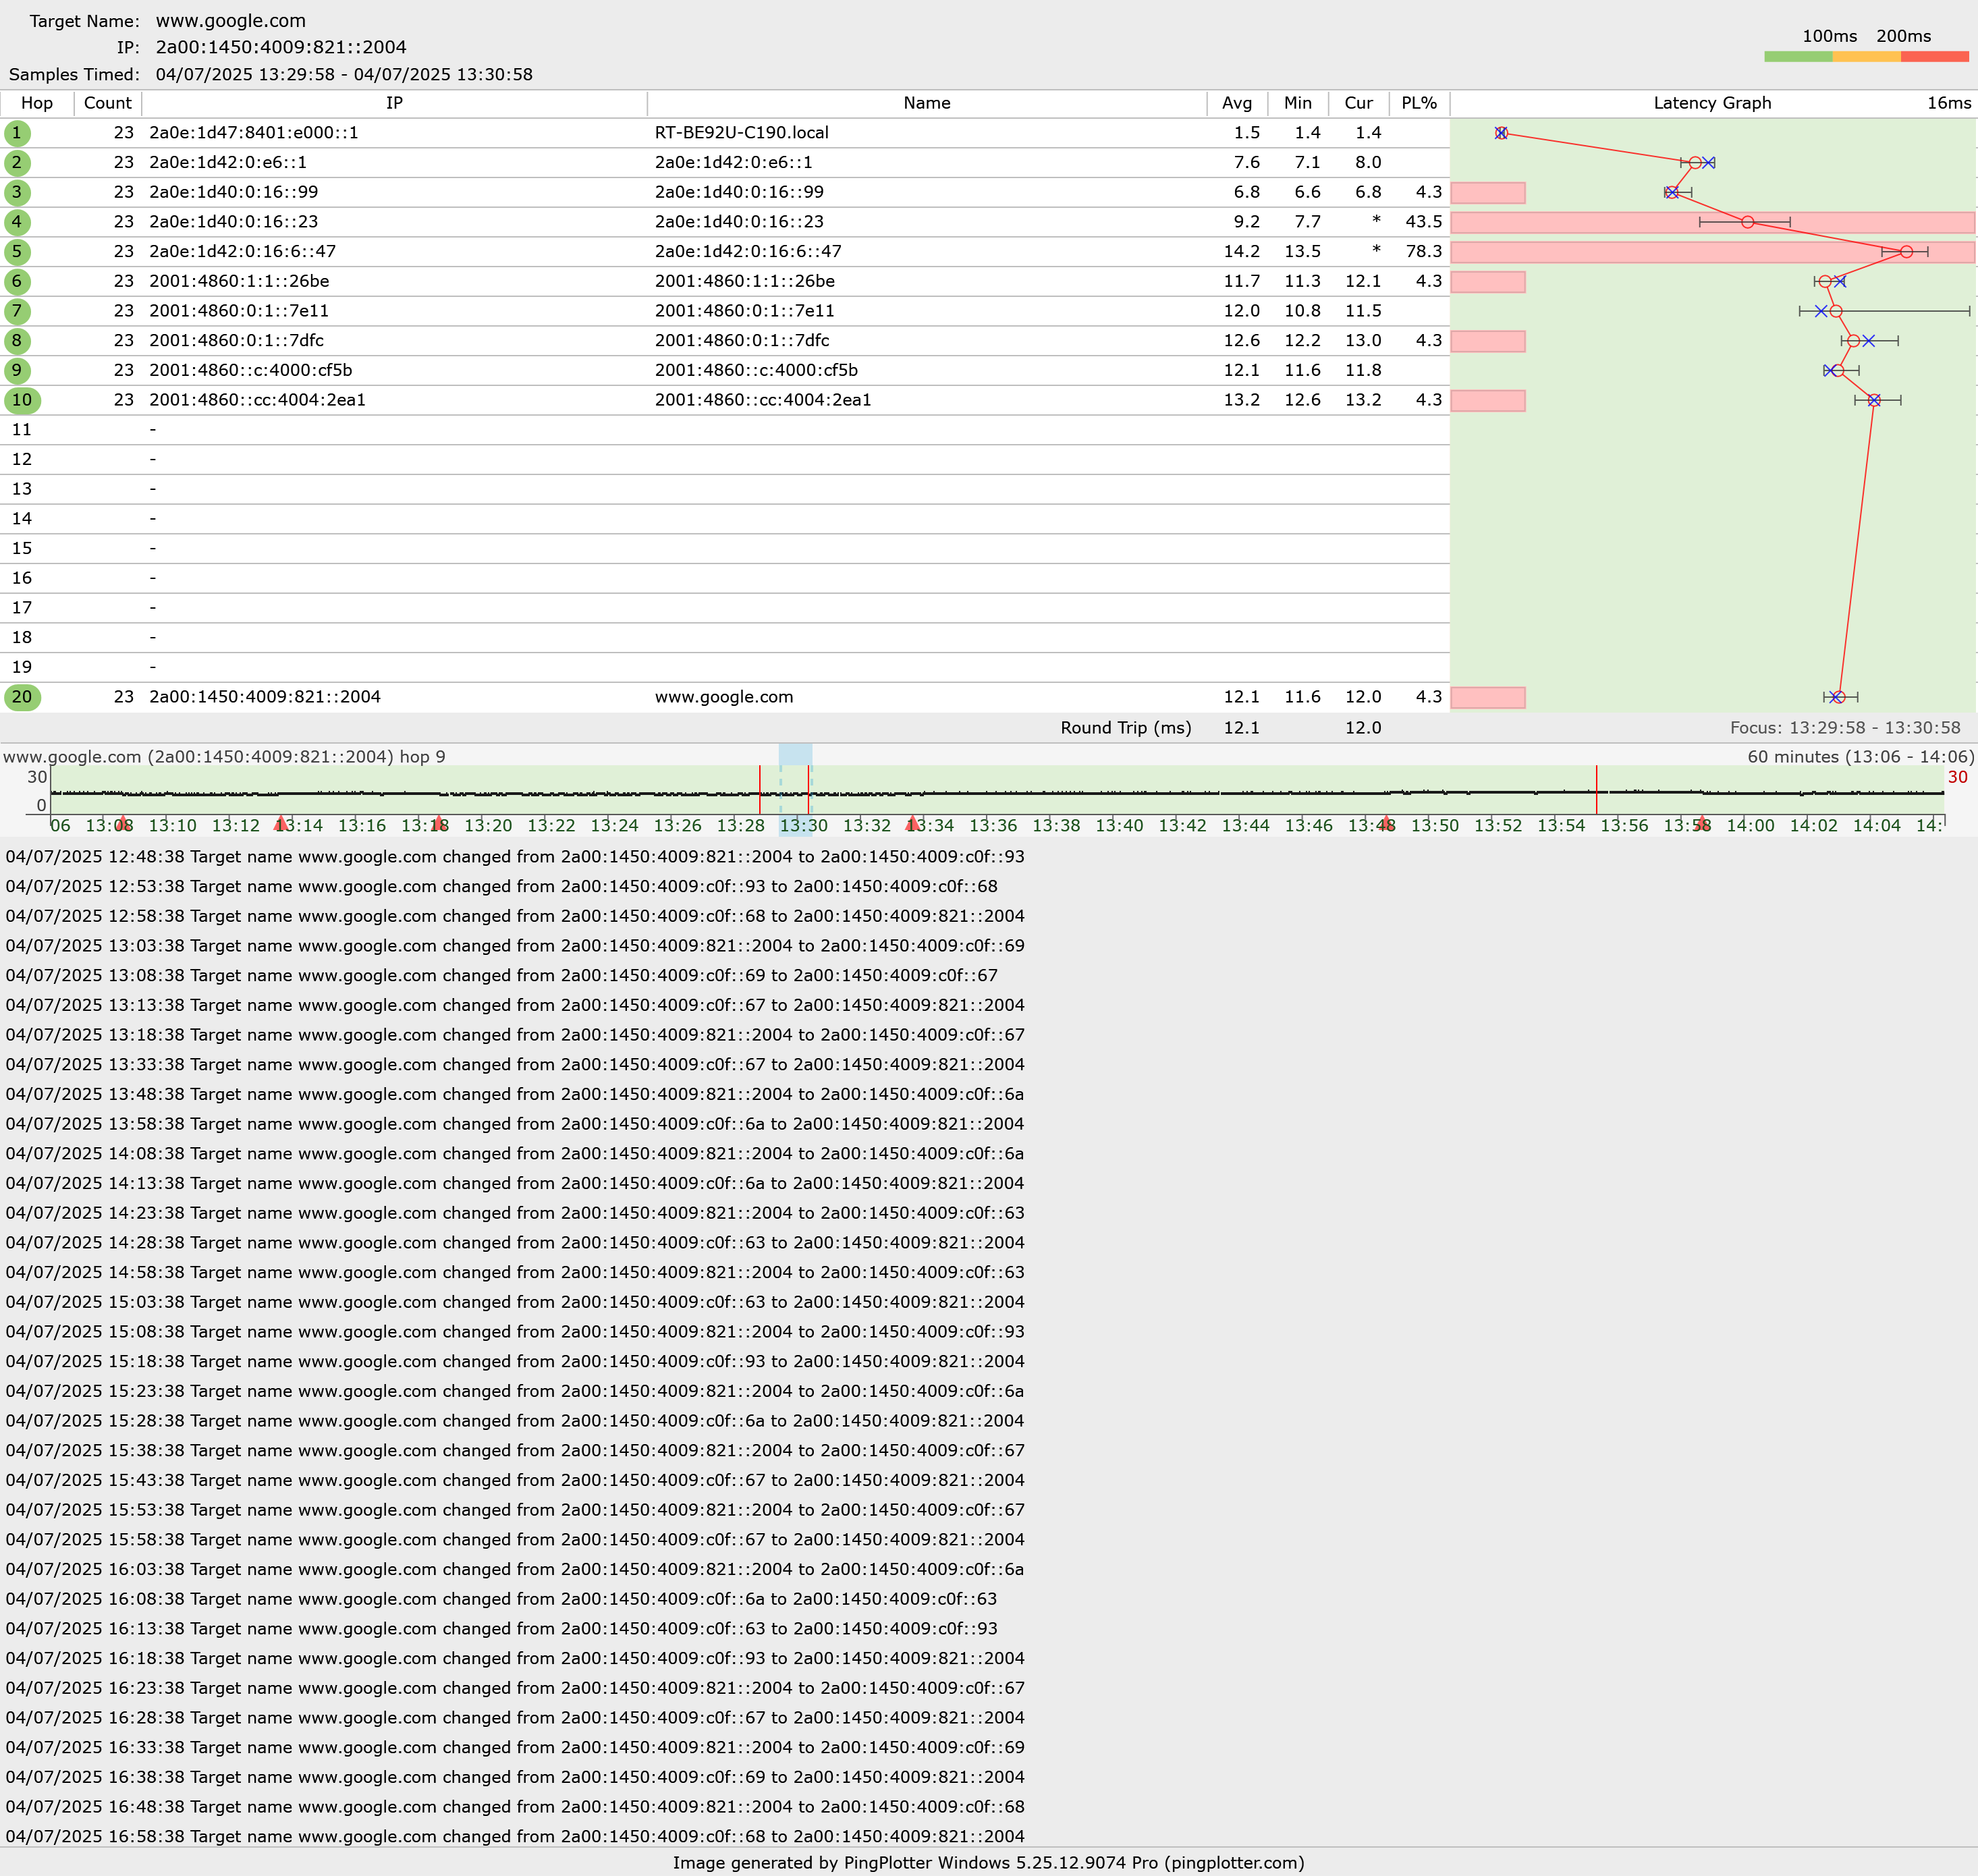1978x1876 pixels.
Task: Select the hop 4 green circle
Action: 17,222
